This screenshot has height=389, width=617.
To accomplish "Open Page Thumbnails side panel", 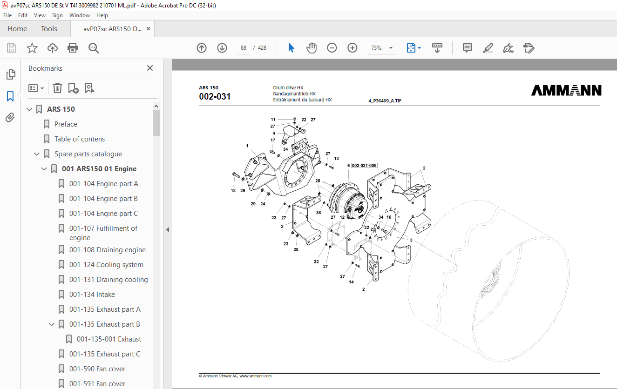I will [10, 74].
